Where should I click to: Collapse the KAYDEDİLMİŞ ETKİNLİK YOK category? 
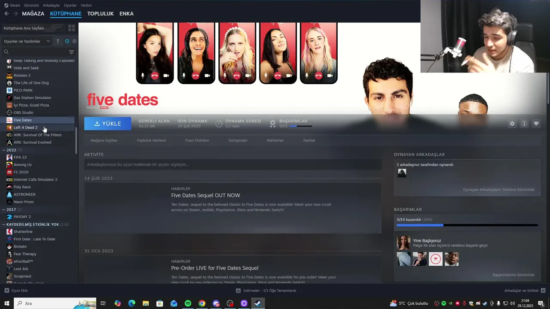pos(4,224)
